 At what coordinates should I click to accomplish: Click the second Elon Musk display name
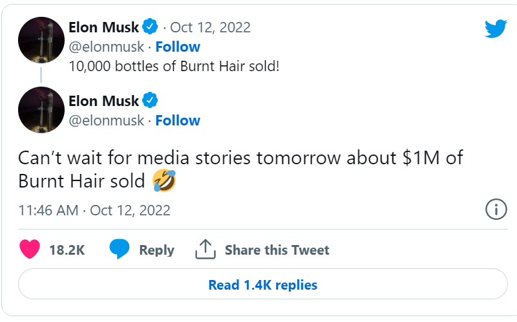click(103, 101)
